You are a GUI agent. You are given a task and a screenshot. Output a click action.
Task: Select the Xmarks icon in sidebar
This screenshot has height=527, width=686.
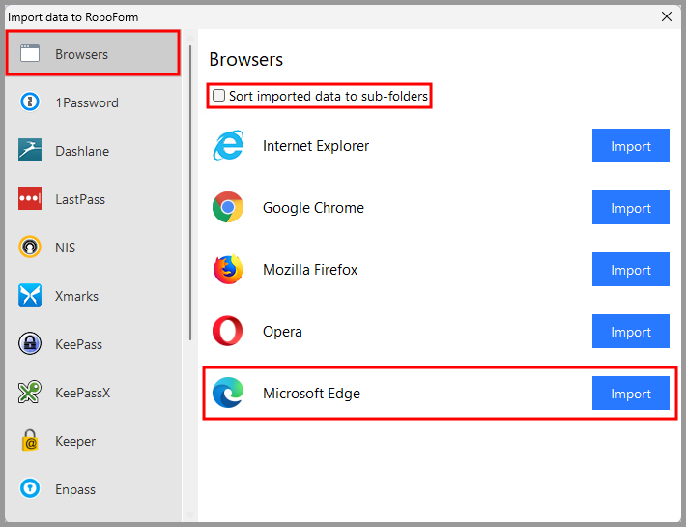coord(30,296)
